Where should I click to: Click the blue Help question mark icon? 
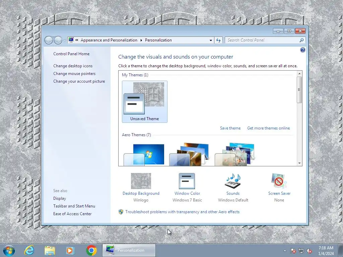click(302, 50)
